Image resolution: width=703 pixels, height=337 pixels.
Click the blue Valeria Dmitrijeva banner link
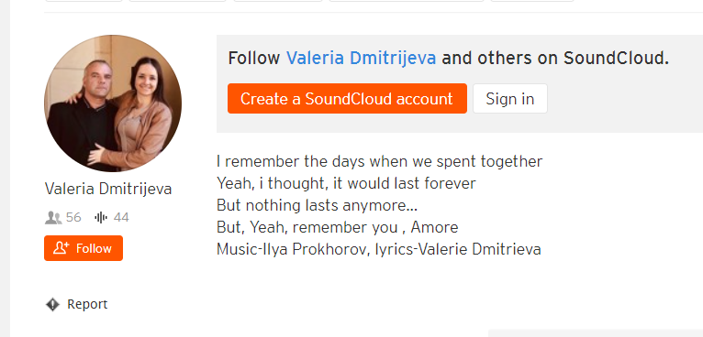click(x=361, y=59)
